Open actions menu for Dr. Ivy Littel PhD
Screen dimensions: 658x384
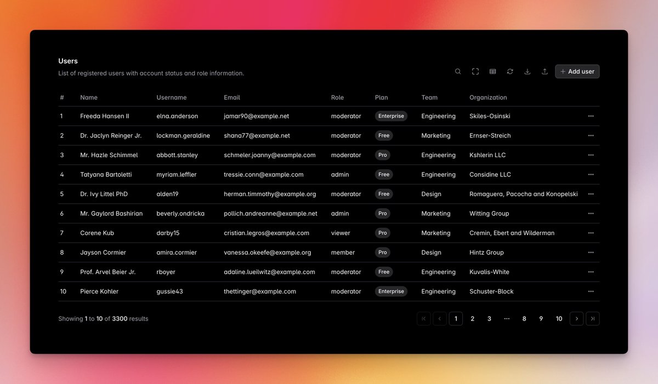pos(591,194)
